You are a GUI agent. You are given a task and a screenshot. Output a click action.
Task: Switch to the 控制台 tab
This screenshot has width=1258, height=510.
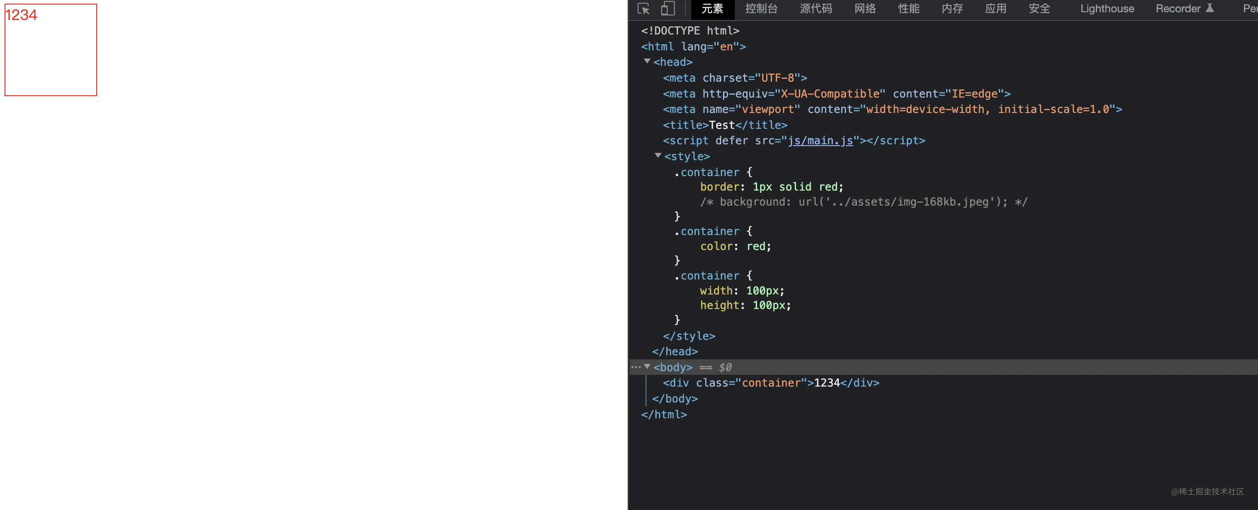point(761,9)
